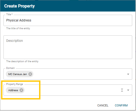Remove the MC Census Jan chip
The height and width of the screenshot is (111, 136).
[30, 74]
